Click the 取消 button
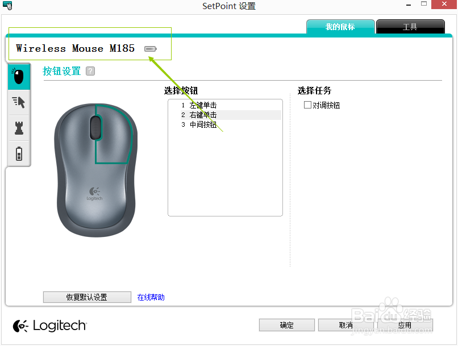This screenshot has width=458, height=346. coord(346,325)
